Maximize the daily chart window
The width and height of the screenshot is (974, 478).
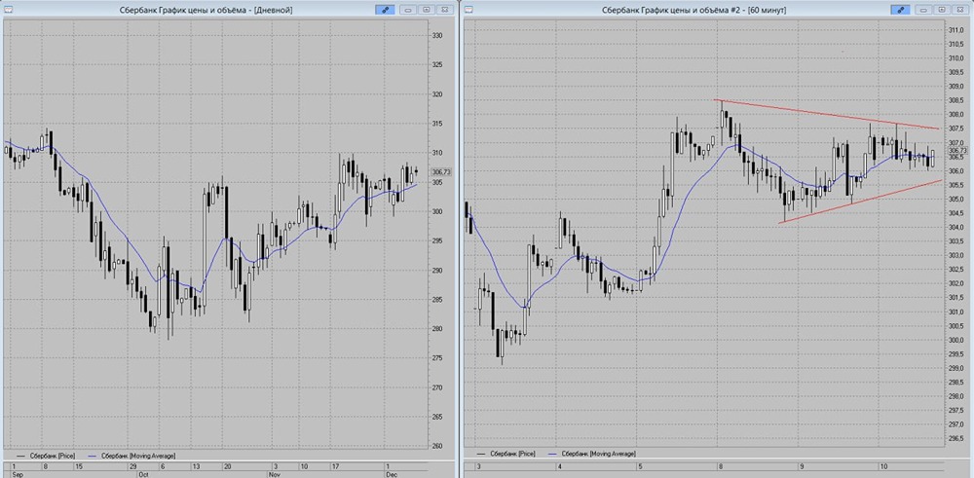pyautogui.click(x=427, y=10)
